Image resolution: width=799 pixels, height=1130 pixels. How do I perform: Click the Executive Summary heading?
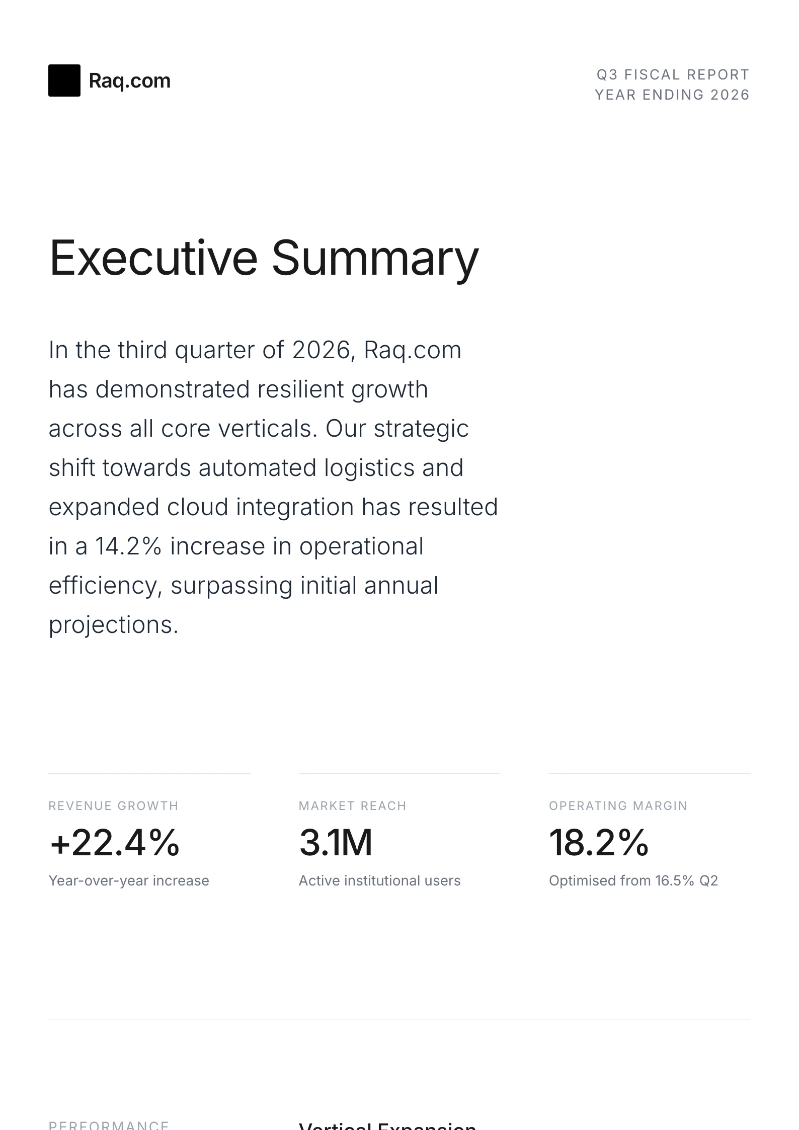click(264, 258)
